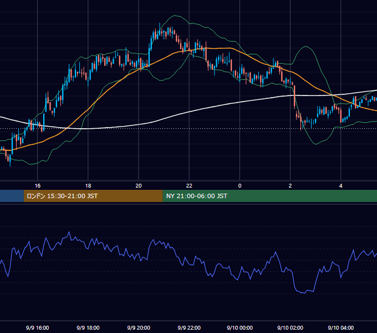The height and width of the screenshot is (333, 377).
Task: Click the white dotted horizontal price line
Action: point(188,129)
